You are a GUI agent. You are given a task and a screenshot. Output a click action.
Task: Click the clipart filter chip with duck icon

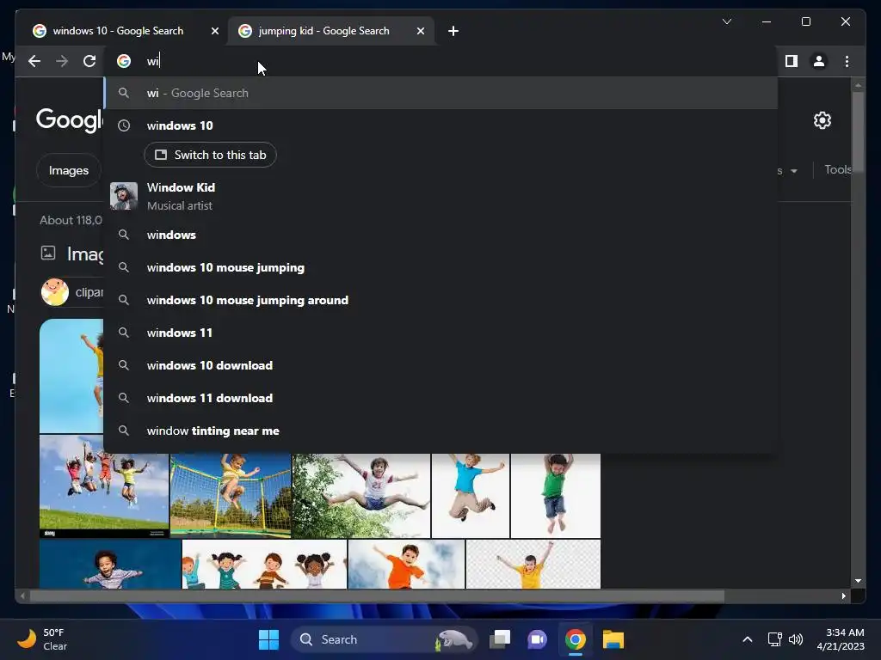coord(72,292)
